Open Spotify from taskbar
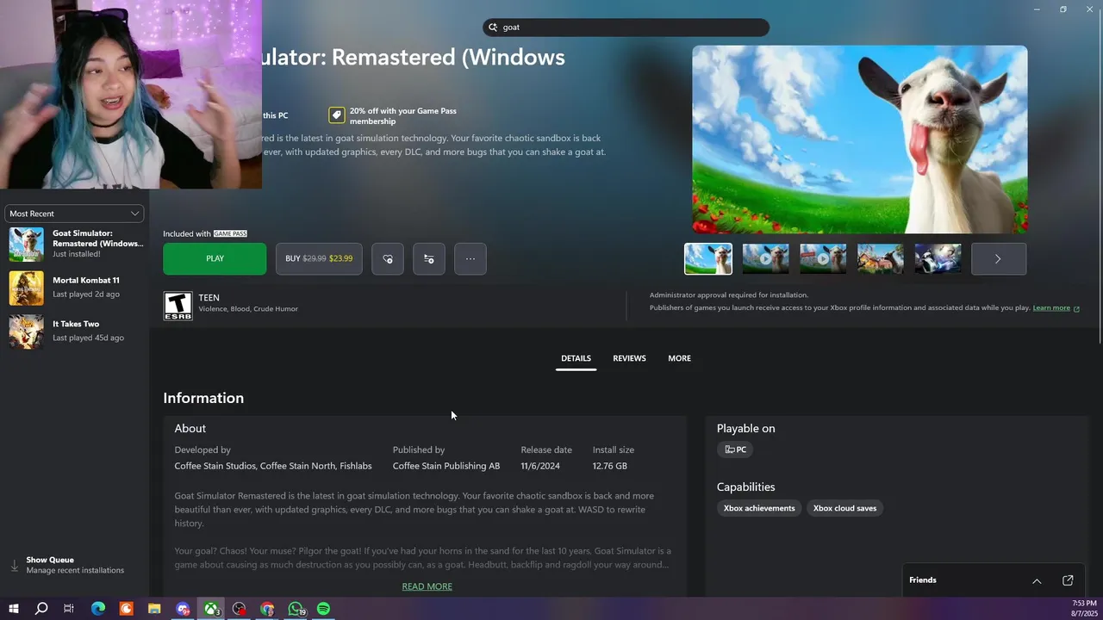The image size is (1103, 620). pos(323,609)
